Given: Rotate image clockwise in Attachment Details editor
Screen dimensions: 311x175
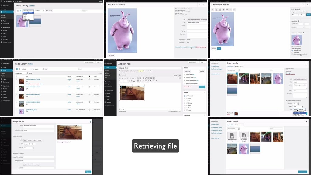Looking at the screenshot, I should [x=220, y=9].
